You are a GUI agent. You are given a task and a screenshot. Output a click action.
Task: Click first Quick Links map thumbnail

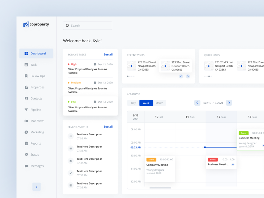209,66
